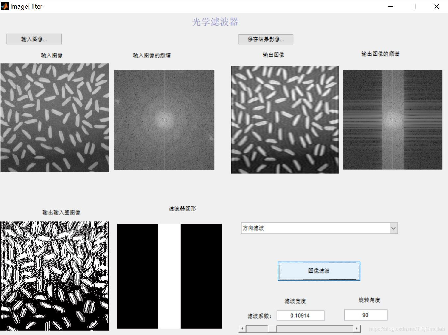This screenshot has width=448, height=335.
Task: Click the left arrow of the bottom scrollbar
Action: (242, 328)
